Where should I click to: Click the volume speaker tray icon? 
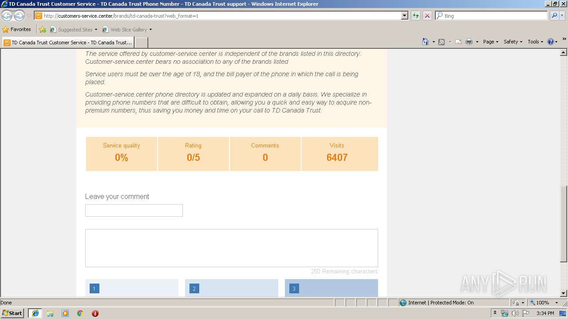pyautogui.click(x=515, y=313)
